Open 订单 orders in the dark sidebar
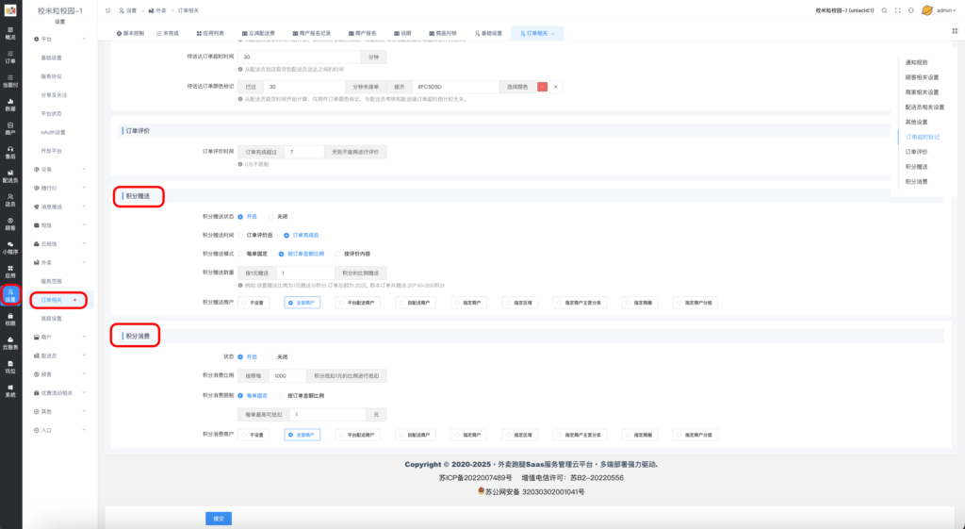965x529 pixels. (10, 58)
